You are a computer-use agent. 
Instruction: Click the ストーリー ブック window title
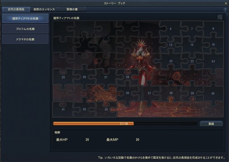point(114,3)
